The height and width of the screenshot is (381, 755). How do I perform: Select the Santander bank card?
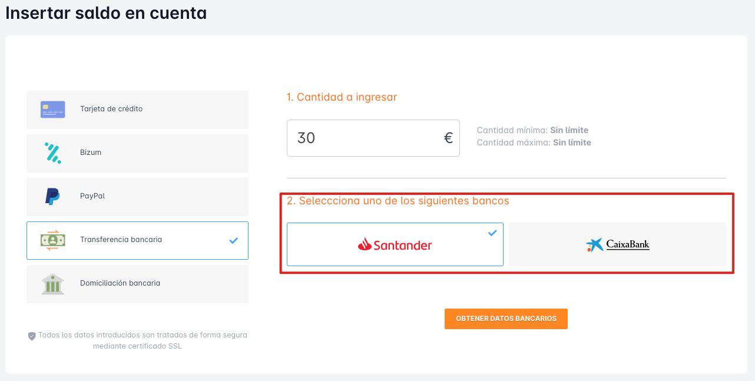[395, 244]
